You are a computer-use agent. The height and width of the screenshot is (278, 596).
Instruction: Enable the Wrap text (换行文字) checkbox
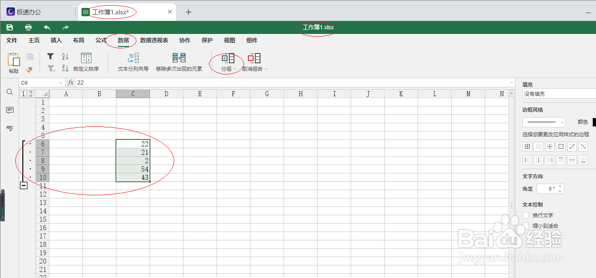pyautogui.click(x=526, y=215)
